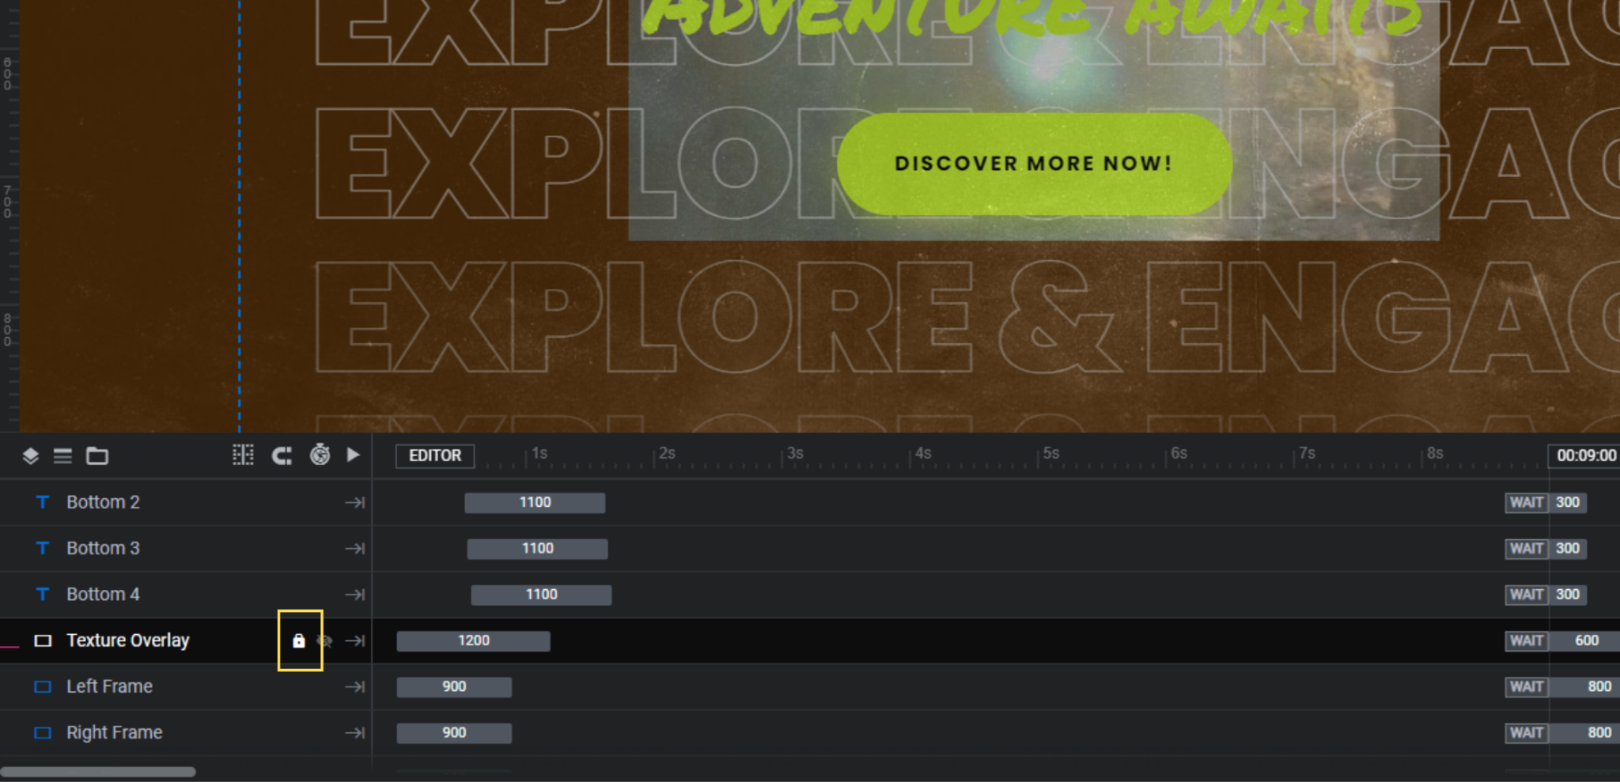
Task: Click the 600 out-animation value on Texture Overlay
Action: pyautogui.click(x=1584, y=640)
